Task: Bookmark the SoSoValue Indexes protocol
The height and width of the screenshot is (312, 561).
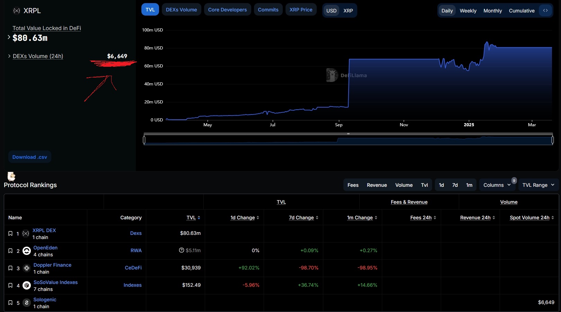Action: click(x=10, y=285)
